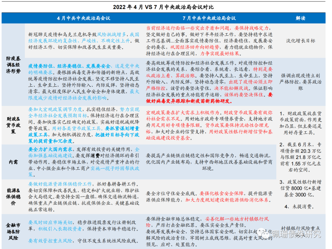
Task: Click the cell '强调出现疫情立刻严格防控,要算政治账'
Action: pos(300,82)
